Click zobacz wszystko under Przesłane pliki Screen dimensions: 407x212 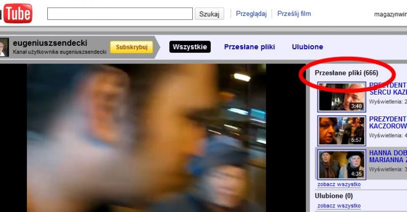339,184
